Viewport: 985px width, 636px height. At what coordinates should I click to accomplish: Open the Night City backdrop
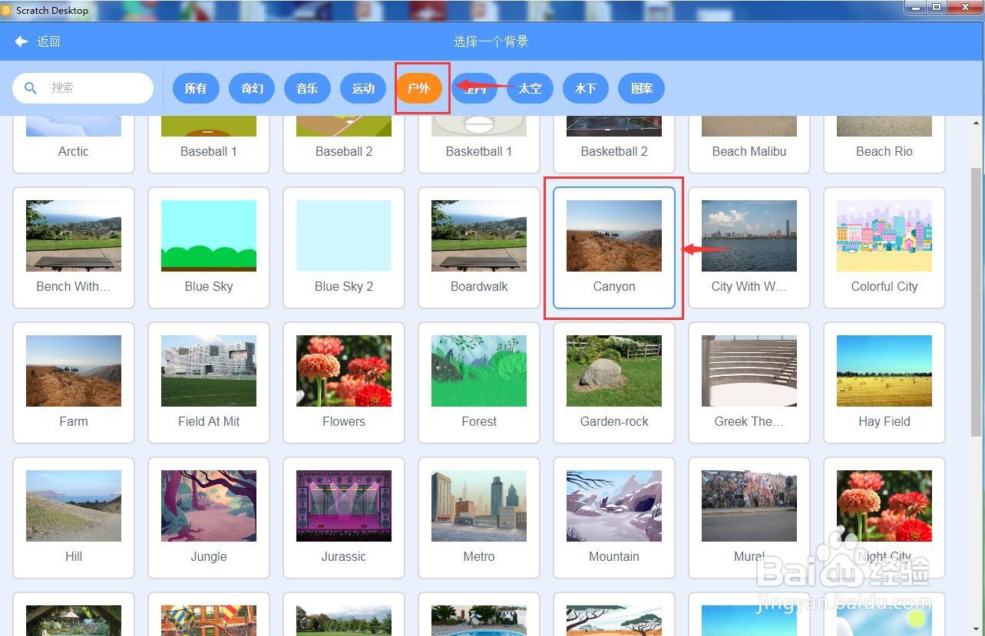pyautogui.click(x=884, y=518)
